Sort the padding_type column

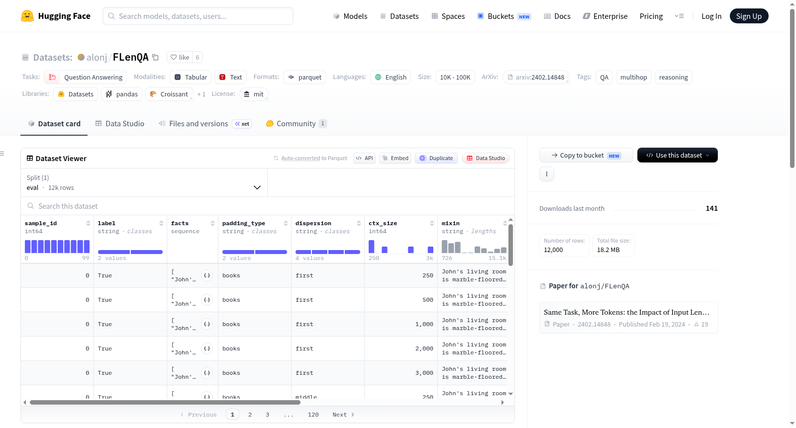pos(286,223)
